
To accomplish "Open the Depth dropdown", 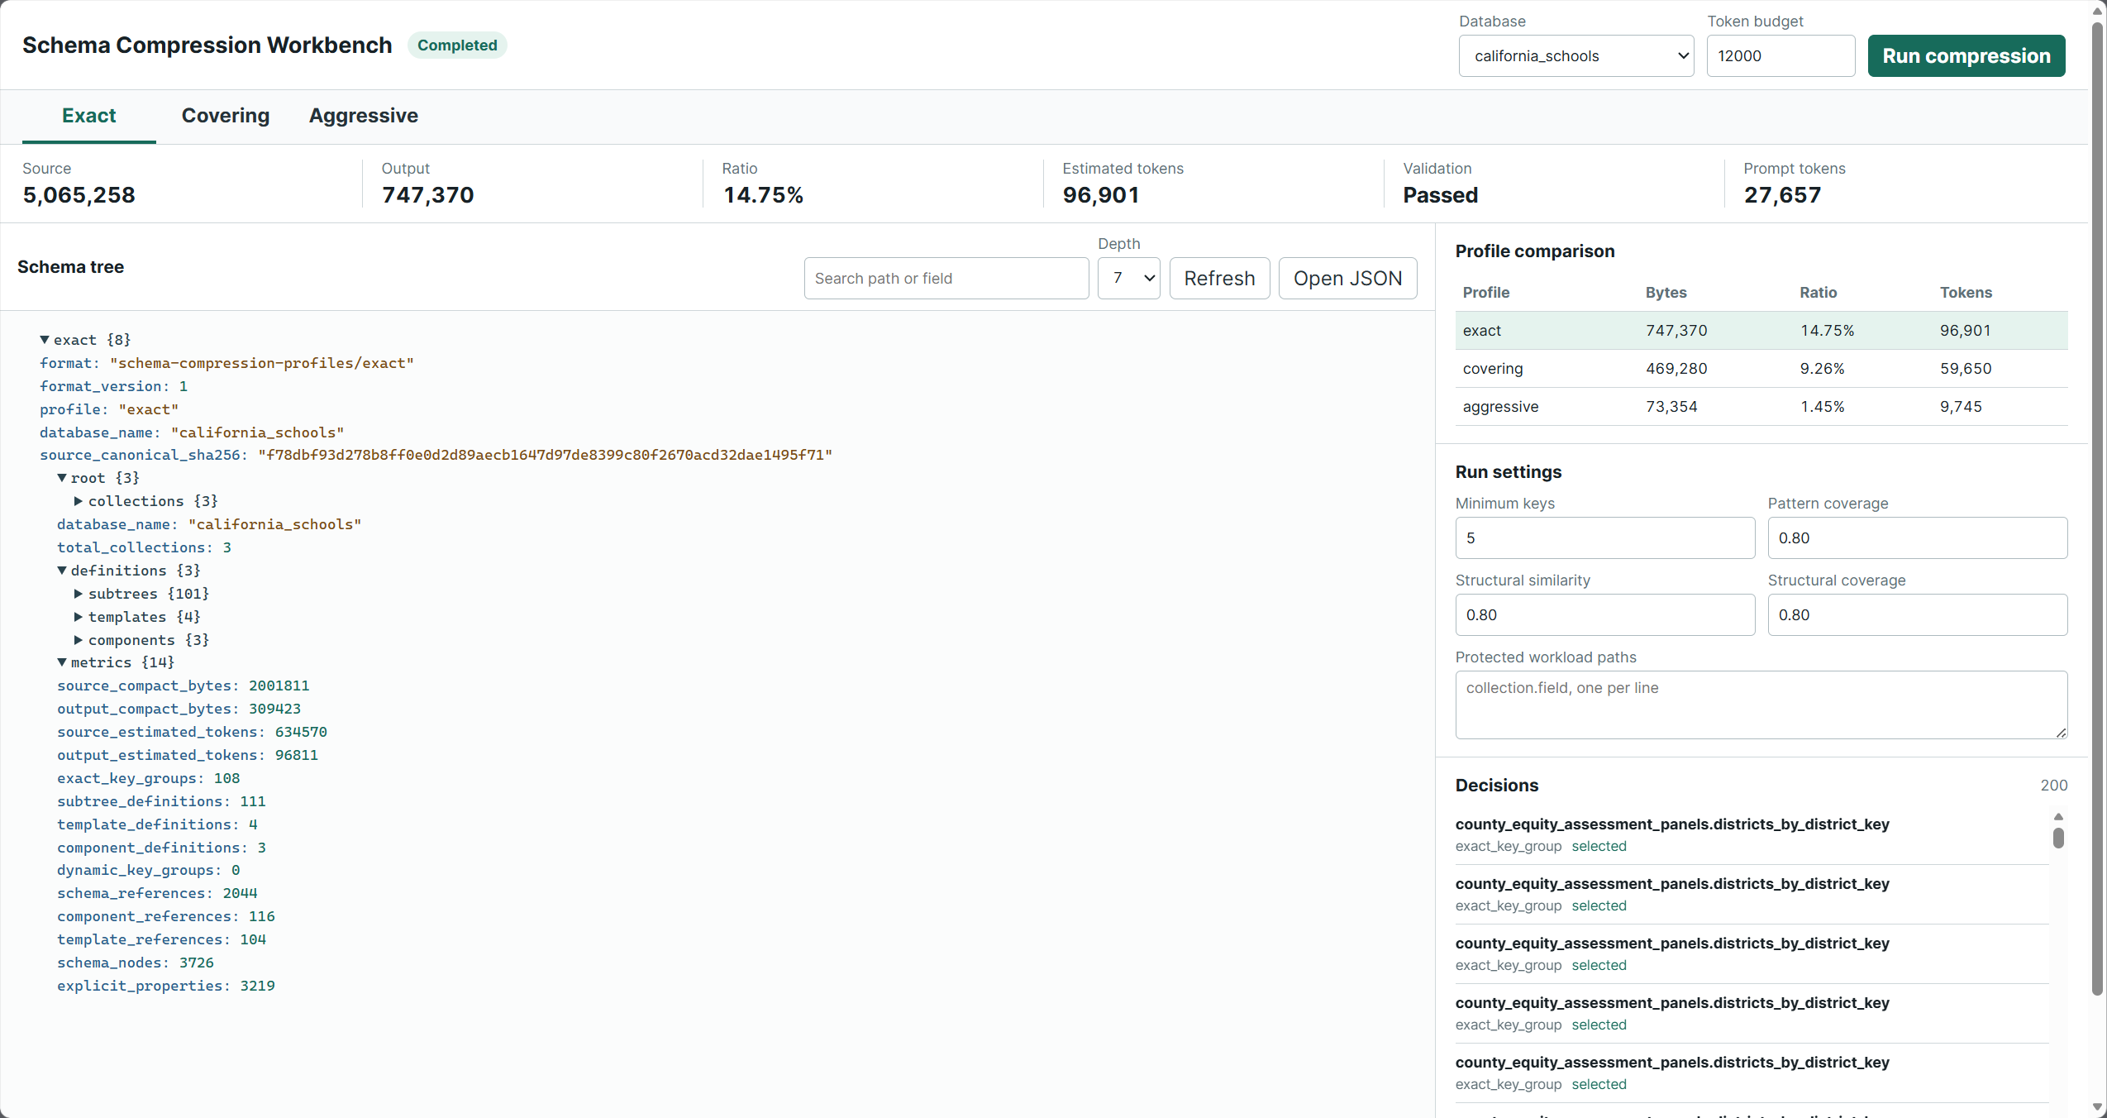I will point(1128,279).
